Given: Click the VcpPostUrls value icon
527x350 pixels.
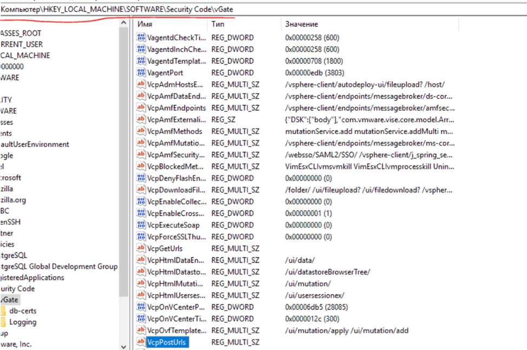Looking at the screenshot, I should [142, 342].
